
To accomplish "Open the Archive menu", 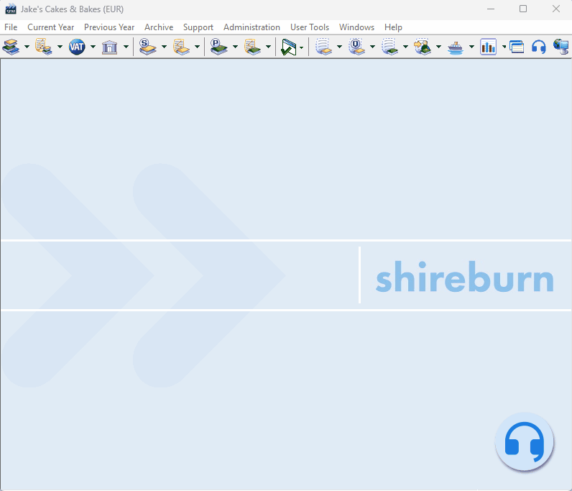I will tap(159, 27).
